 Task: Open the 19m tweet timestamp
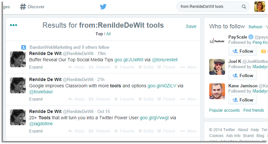point(101,53)
